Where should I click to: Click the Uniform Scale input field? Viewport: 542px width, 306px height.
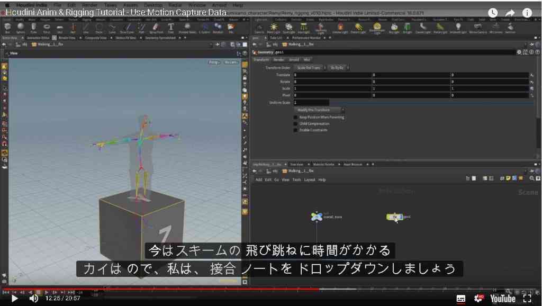point(311,103)
